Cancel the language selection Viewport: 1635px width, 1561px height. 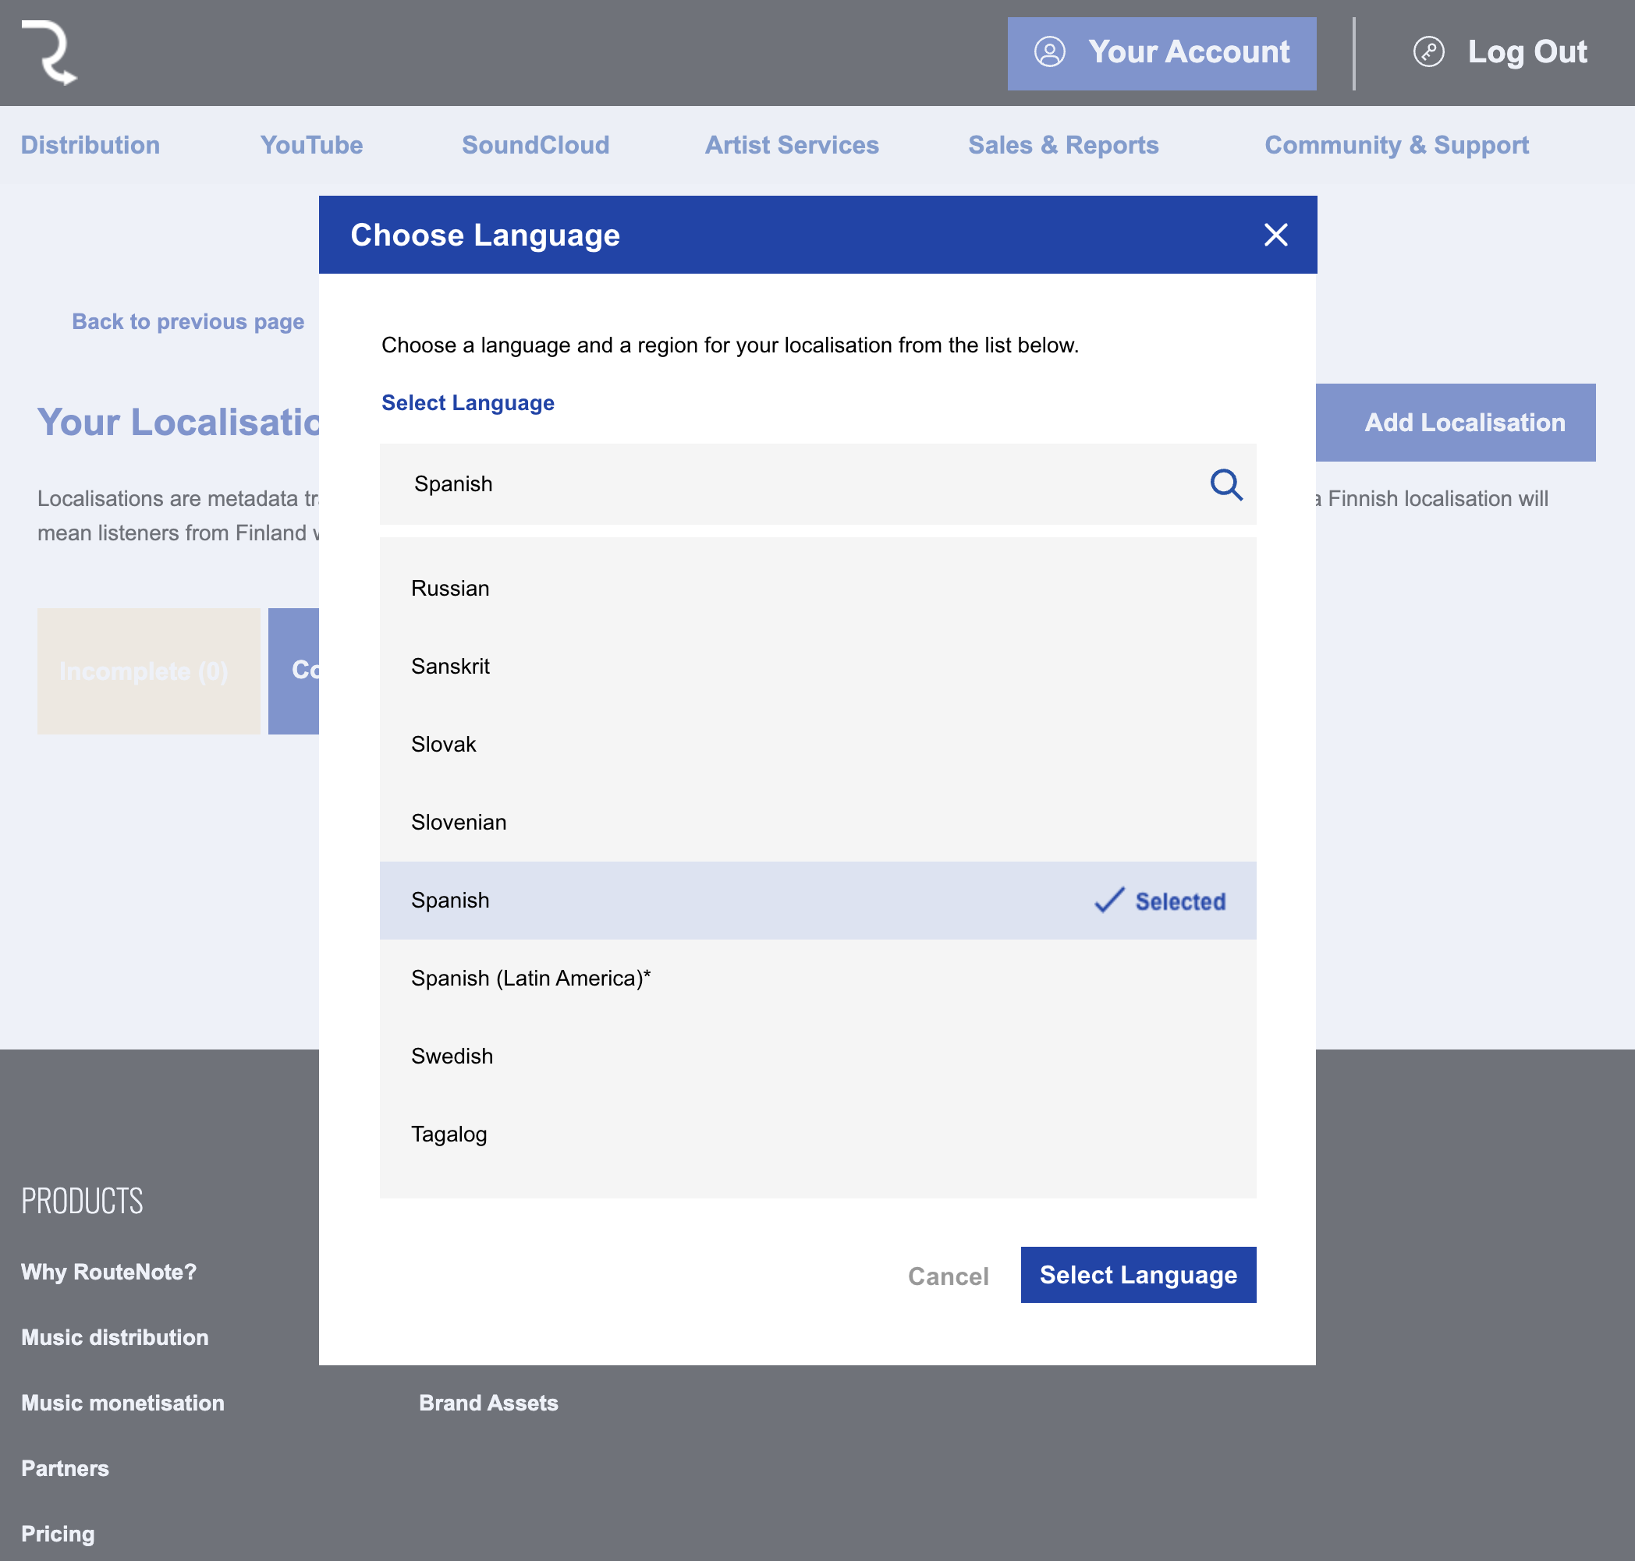click(x=947, y=1276)
